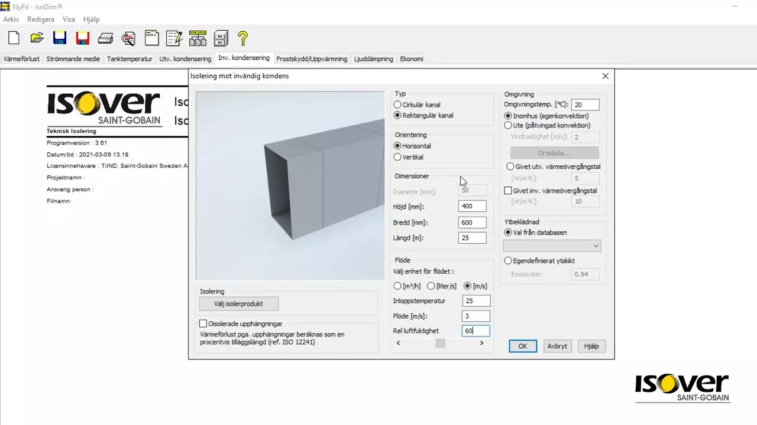Open the filing cabinet database icon
The width and height of the screenshot is (757, 425).
221,38
